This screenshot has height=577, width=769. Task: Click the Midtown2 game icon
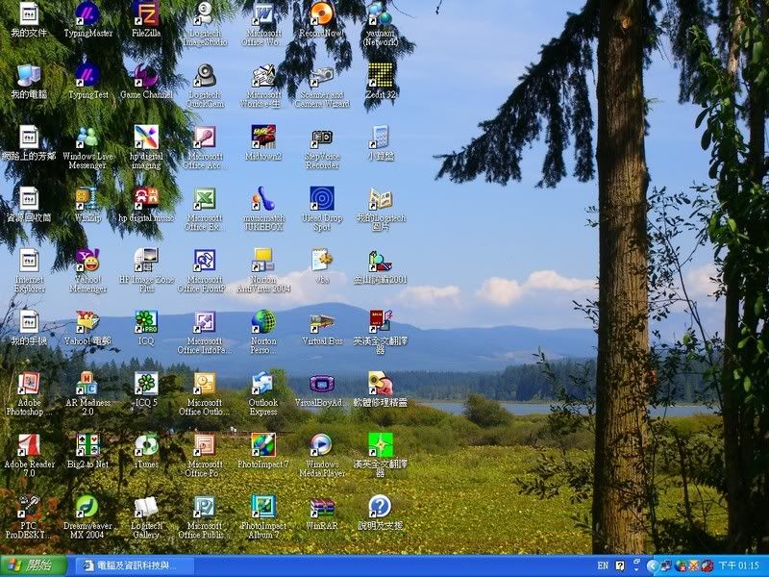click(263, 137)
